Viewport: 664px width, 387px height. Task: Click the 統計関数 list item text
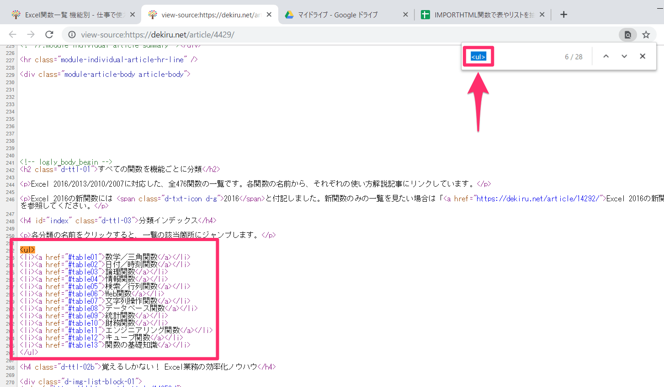click(x=120, y=316)
